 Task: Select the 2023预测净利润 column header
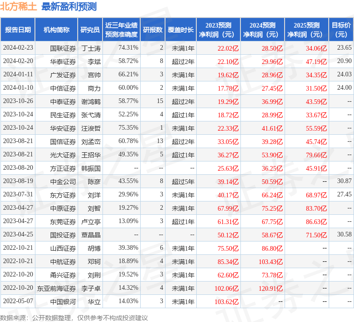coord(218,30)
